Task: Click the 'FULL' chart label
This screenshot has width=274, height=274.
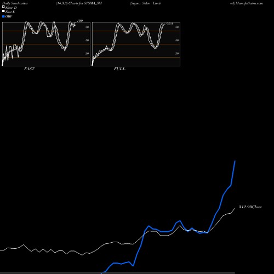Action: pos(119,69)
